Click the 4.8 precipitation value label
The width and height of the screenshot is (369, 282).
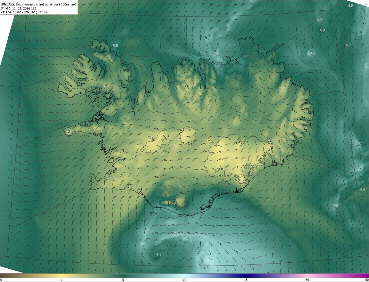pyautogui.click(x=350, y=6)
